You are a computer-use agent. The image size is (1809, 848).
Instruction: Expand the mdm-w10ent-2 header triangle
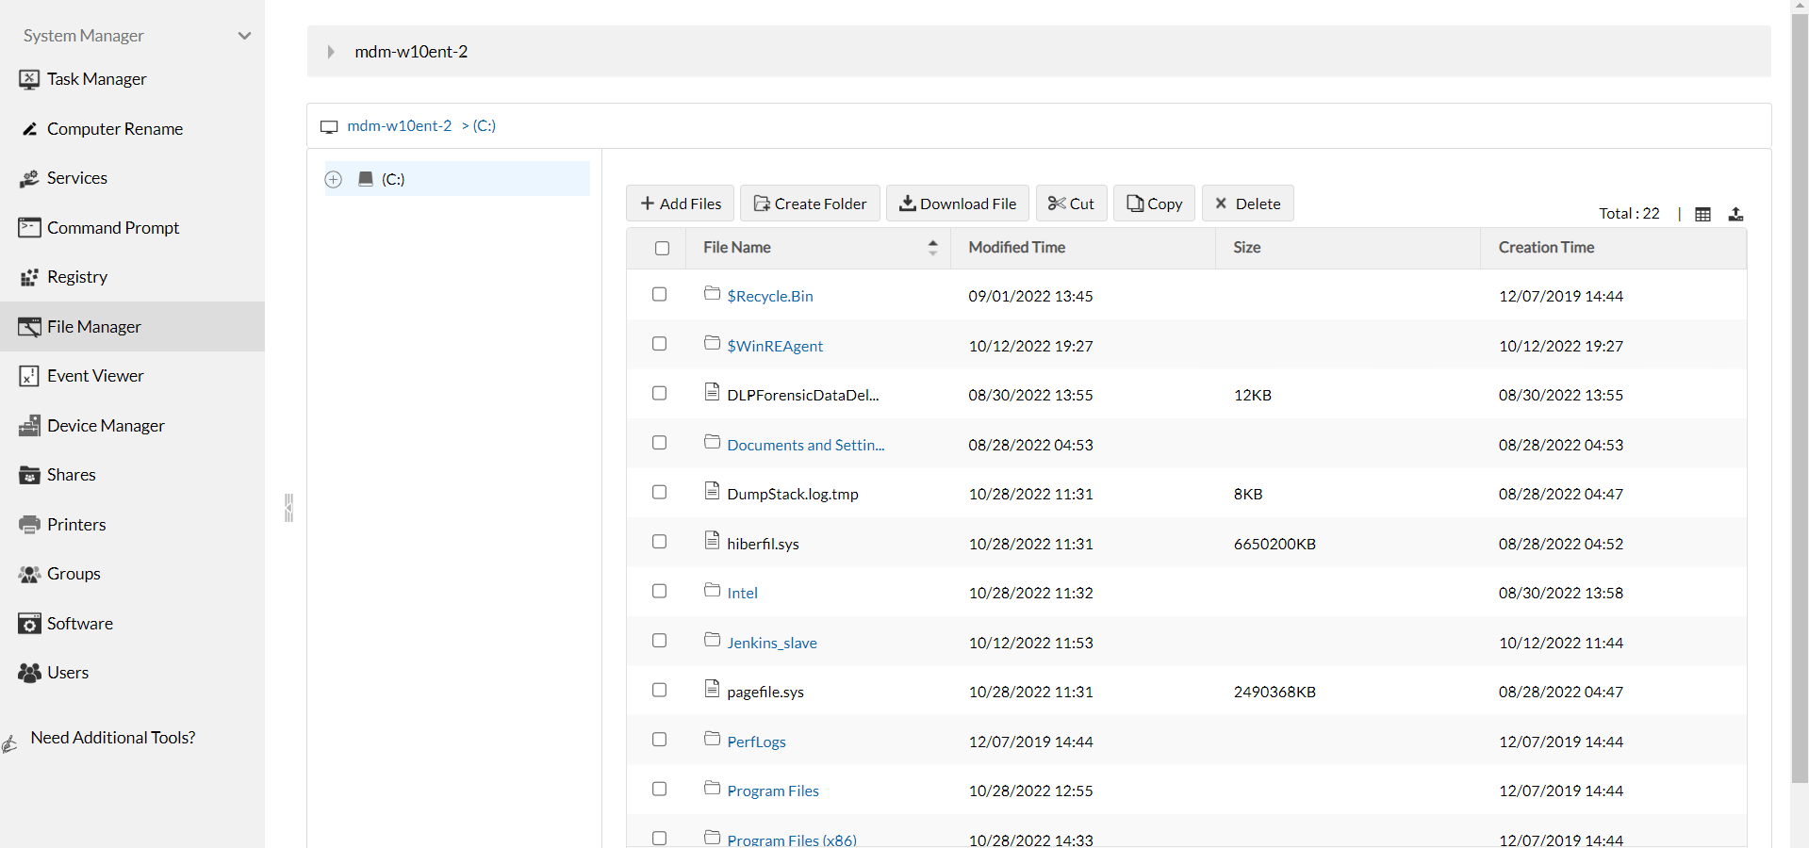point(331,52)
